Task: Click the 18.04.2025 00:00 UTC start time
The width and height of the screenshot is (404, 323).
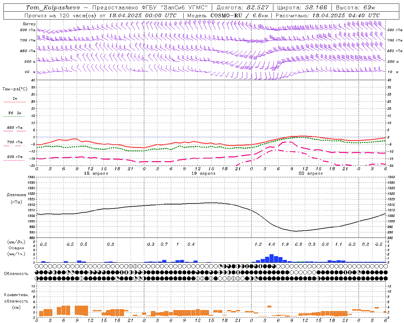Action: pyautogui.click(x=143, y=15)
